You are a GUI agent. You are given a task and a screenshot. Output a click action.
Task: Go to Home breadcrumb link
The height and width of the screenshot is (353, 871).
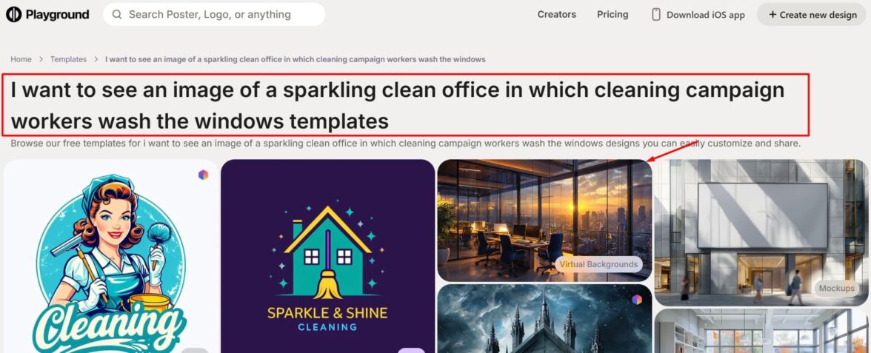point(21,59)
